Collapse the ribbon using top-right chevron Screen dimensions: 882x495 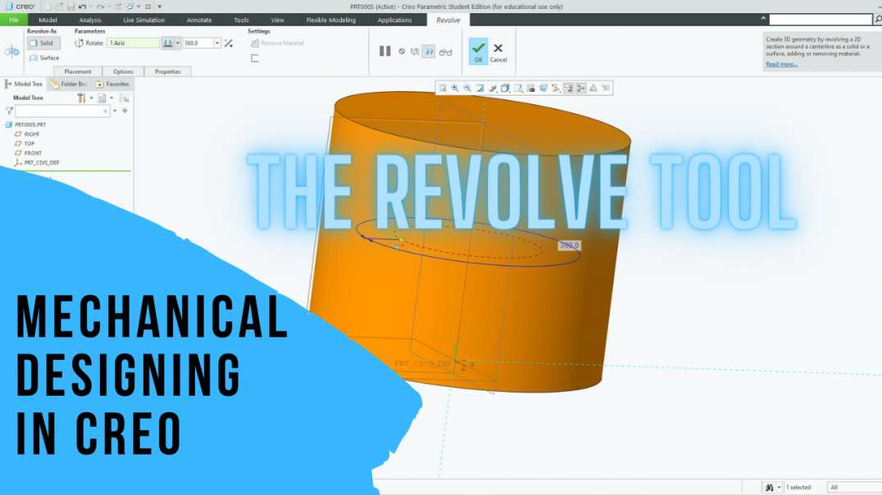pos(763,19)
